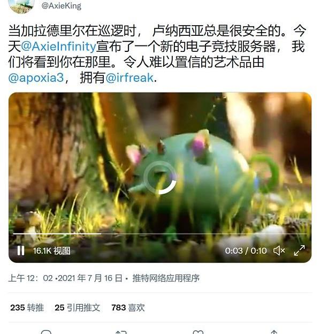The width and height of the screenshot is (321, 334).
Task: Click the @AxieKing handle
Action: (x=62, y=6)
